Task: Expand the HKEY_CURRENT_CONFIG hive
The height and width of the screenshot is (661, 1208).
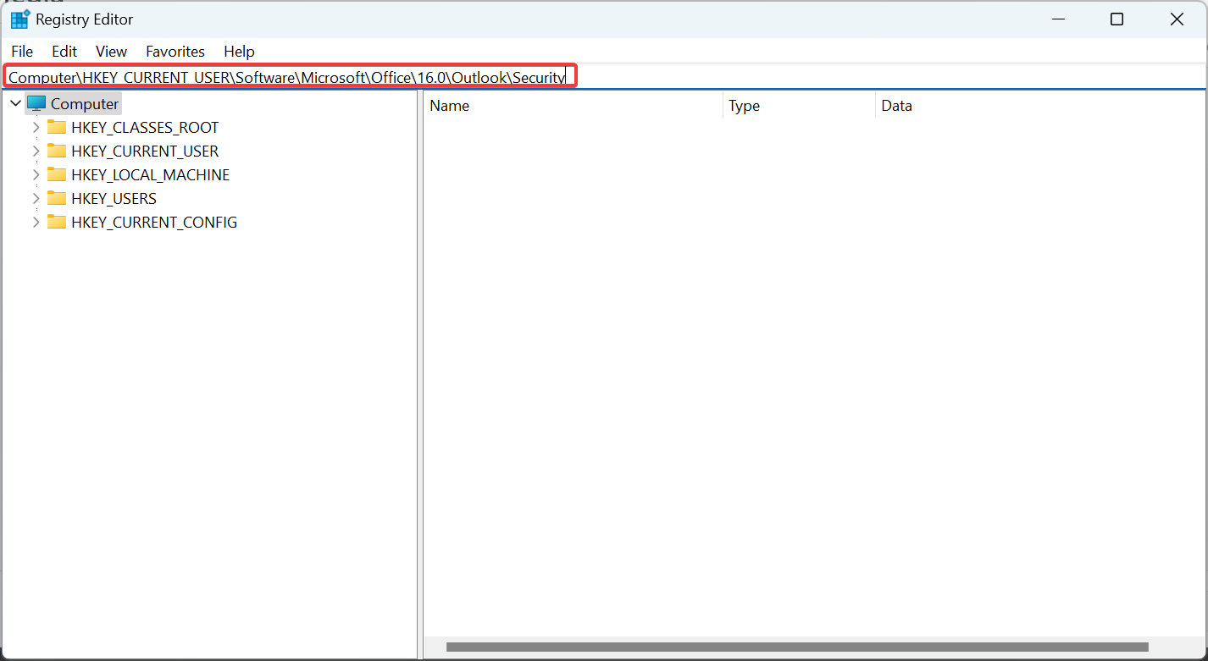Action: pos(36,223)
